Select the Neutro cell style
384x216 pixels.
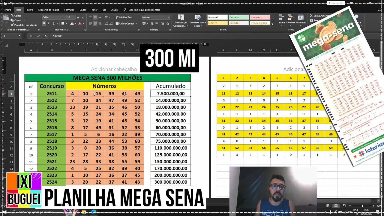[217, 23]
